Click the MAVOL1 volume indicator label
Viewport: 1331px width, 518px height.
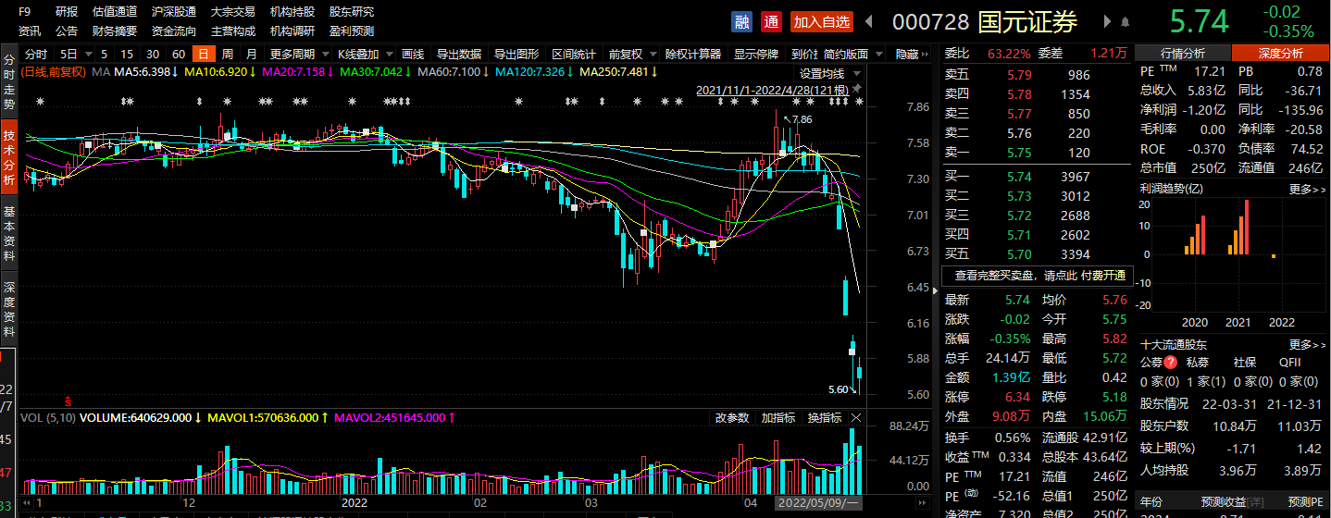pos(267,418)
